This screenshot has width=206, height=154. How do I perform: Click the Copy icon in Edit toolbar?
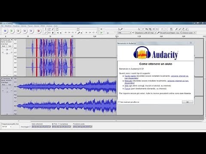(146, 29)
